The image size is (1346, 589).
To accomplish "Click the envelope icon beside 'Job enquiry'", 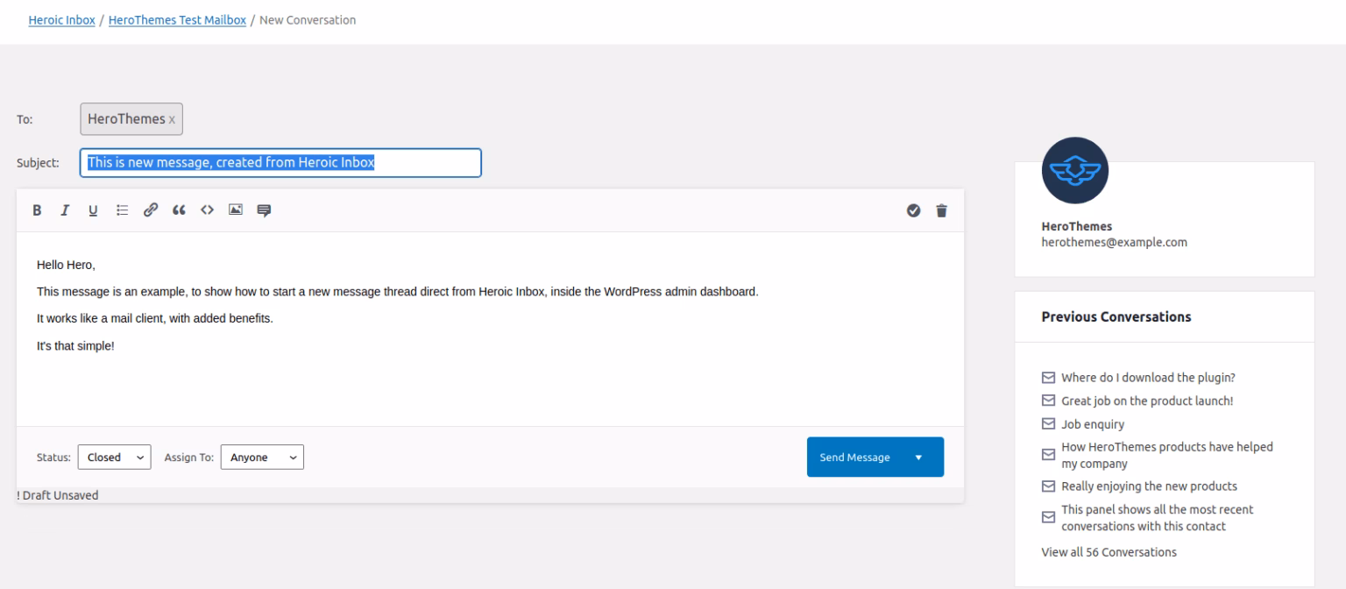I will tap(1048, 424).
